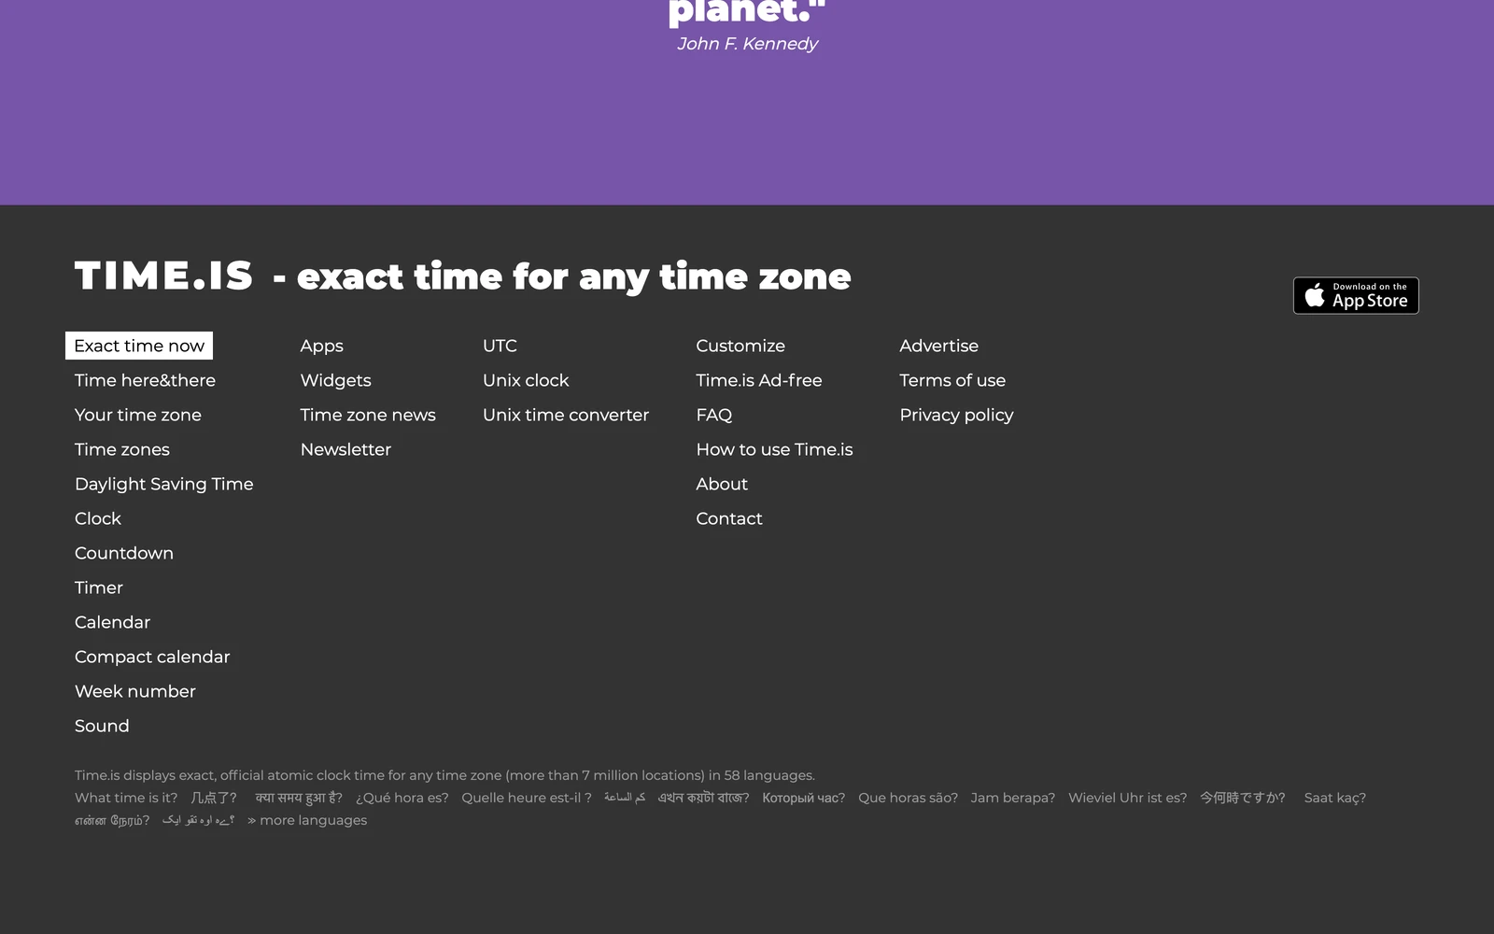Select German Wieviel Uhr ist es? link
Viewport: 1494px width, 934px height.
tap(1128, 798)
